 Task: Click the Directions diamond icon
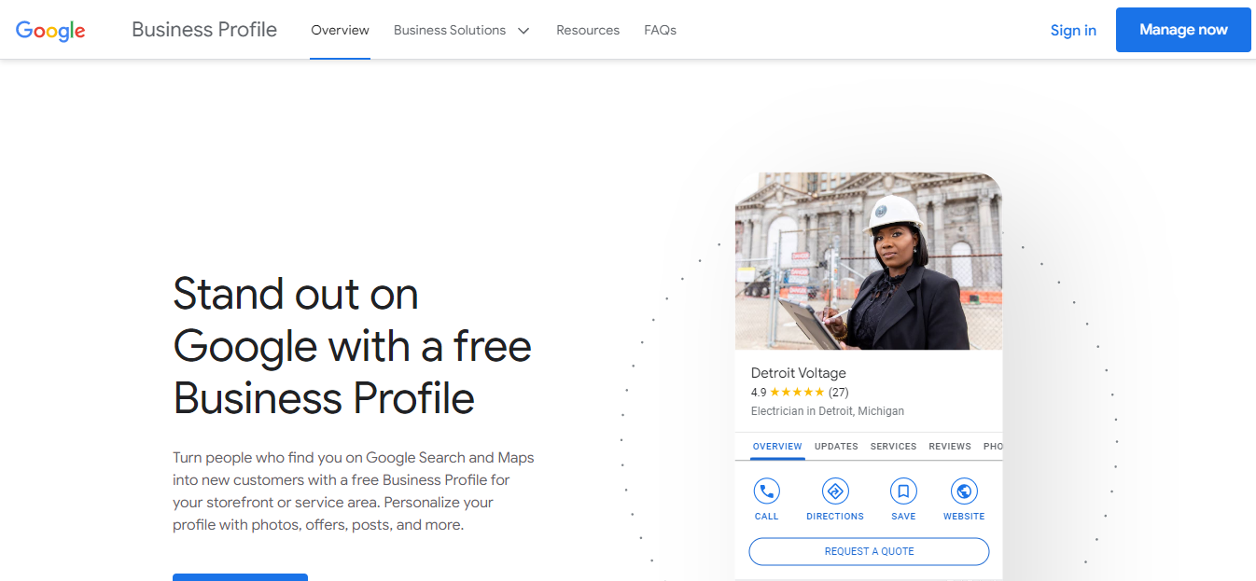click(x=835, y=491)
